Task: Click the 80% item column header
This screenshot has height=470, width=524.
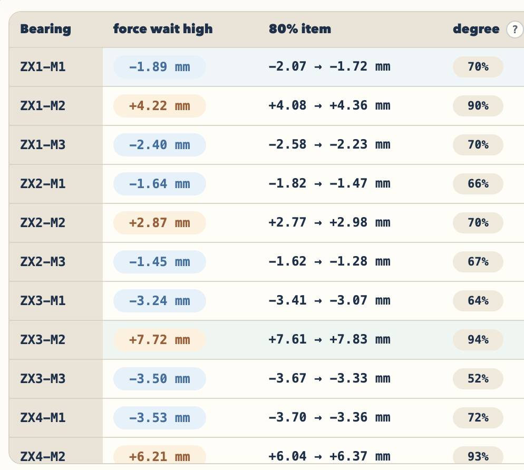Action: (300, 29)
